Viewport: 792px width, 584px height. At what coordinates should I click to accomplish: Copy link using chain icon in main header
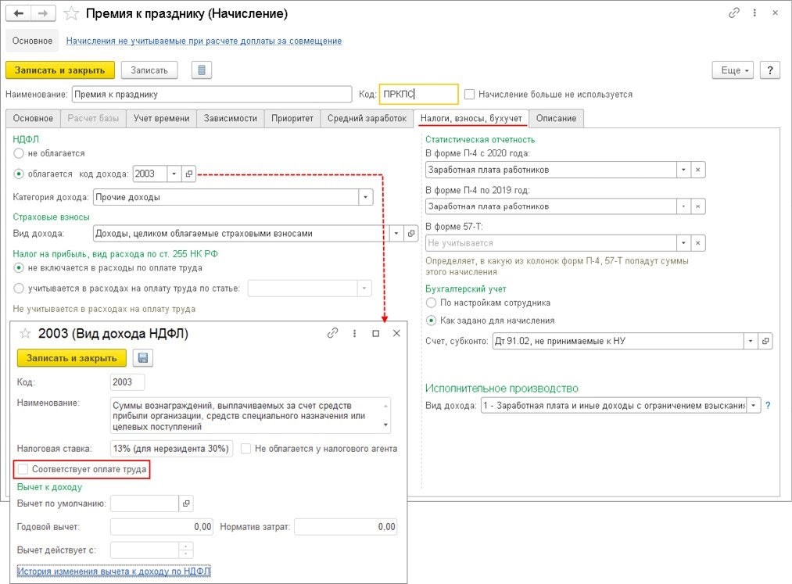(x=733, y=14)
